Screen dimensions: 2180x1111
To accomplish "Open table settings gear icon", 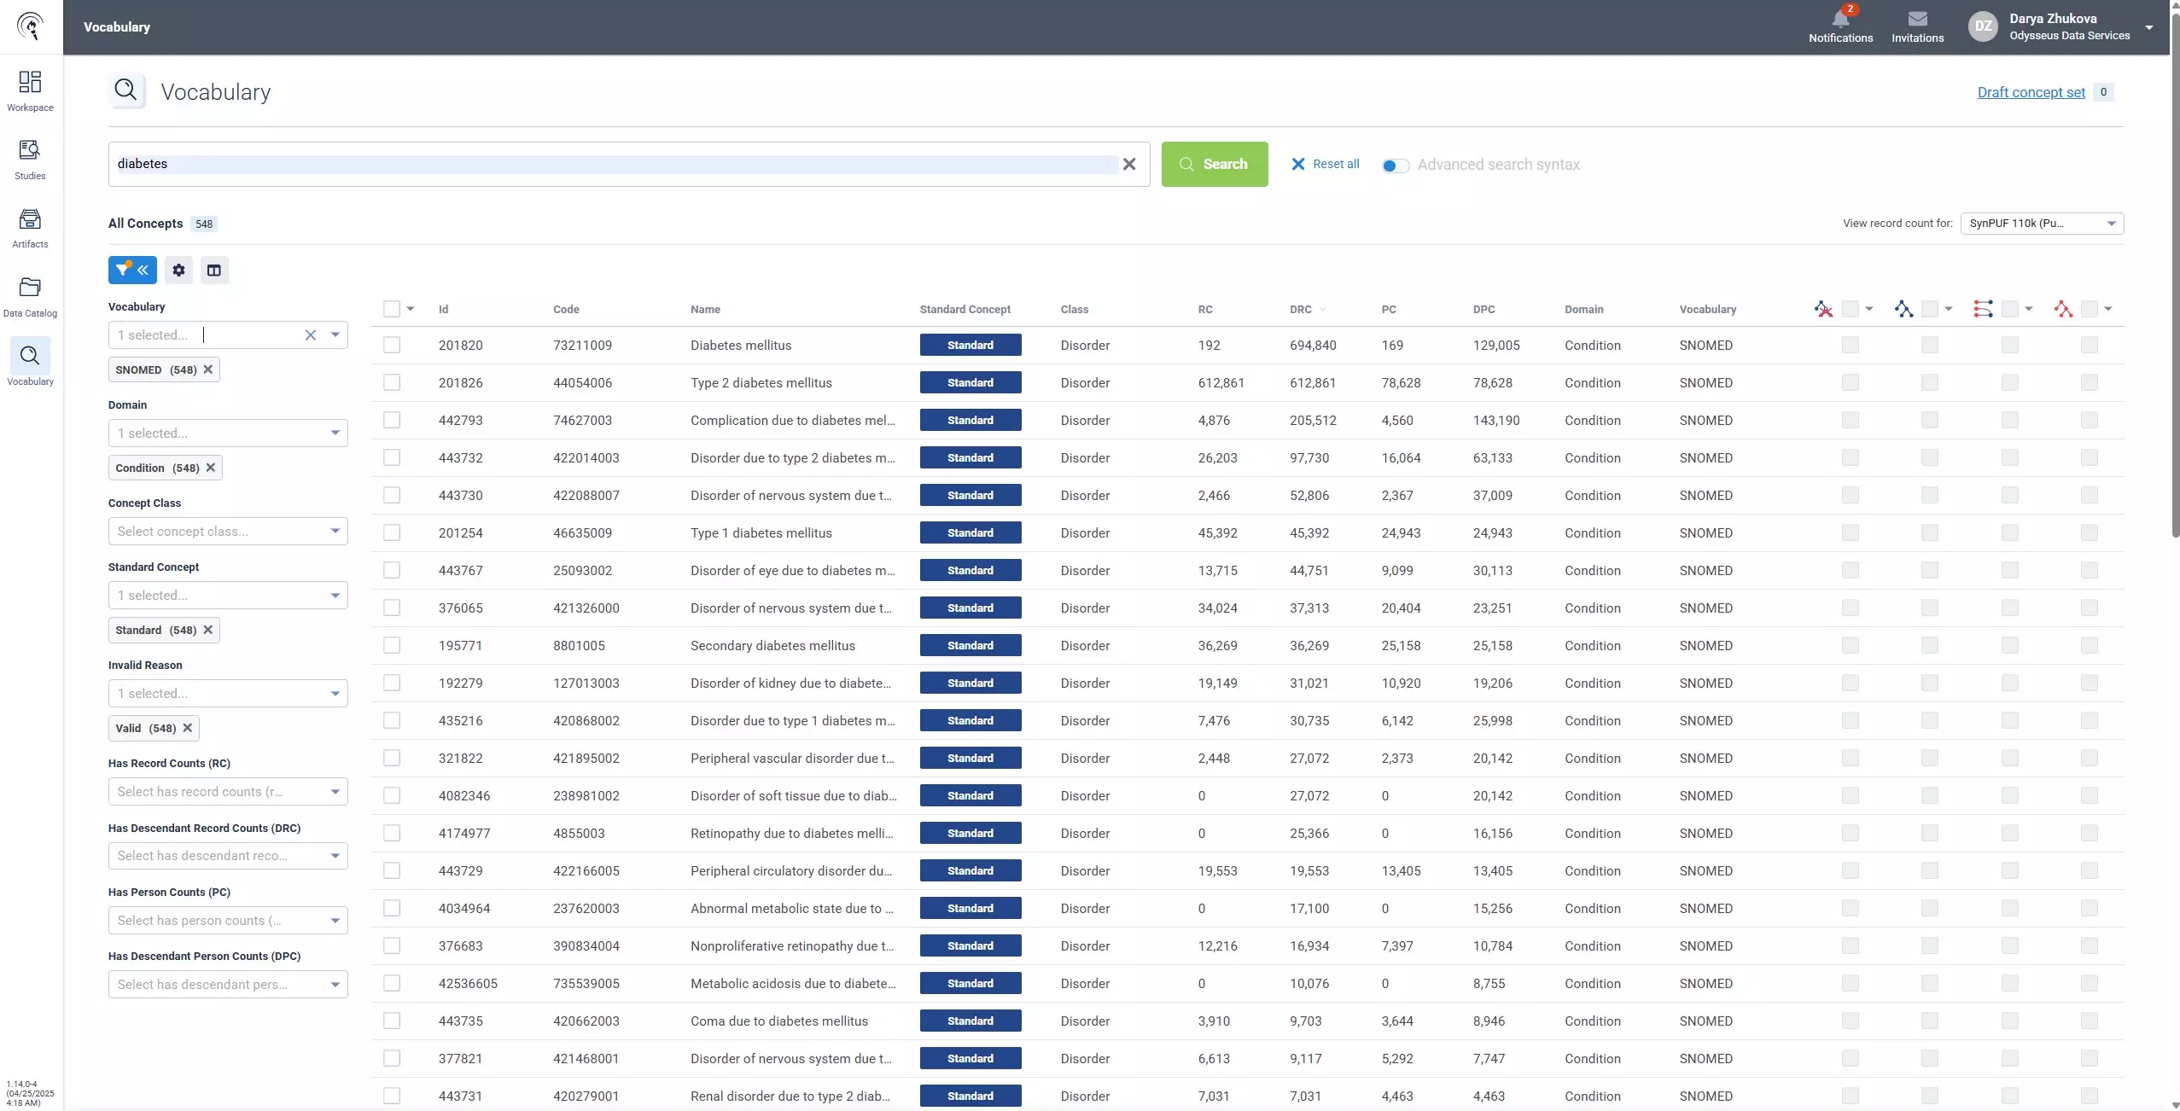I will coord(178,270).
